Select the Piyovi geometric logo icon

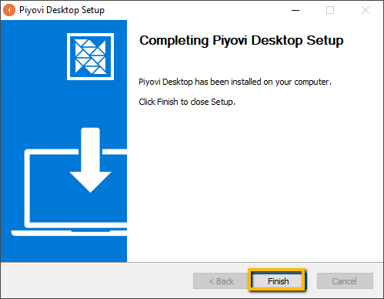click(x=90, y=56)
